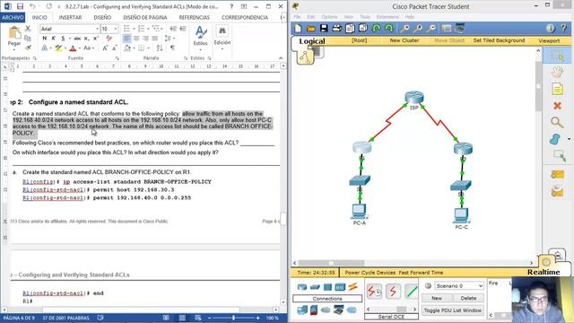This screenshot has height=323, width=574.
Task: Collapse the Word ribbon with chevron
Action: [281, 58]
